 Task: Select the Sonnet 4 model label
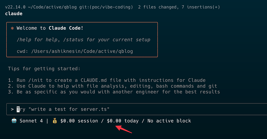[31, 121]
